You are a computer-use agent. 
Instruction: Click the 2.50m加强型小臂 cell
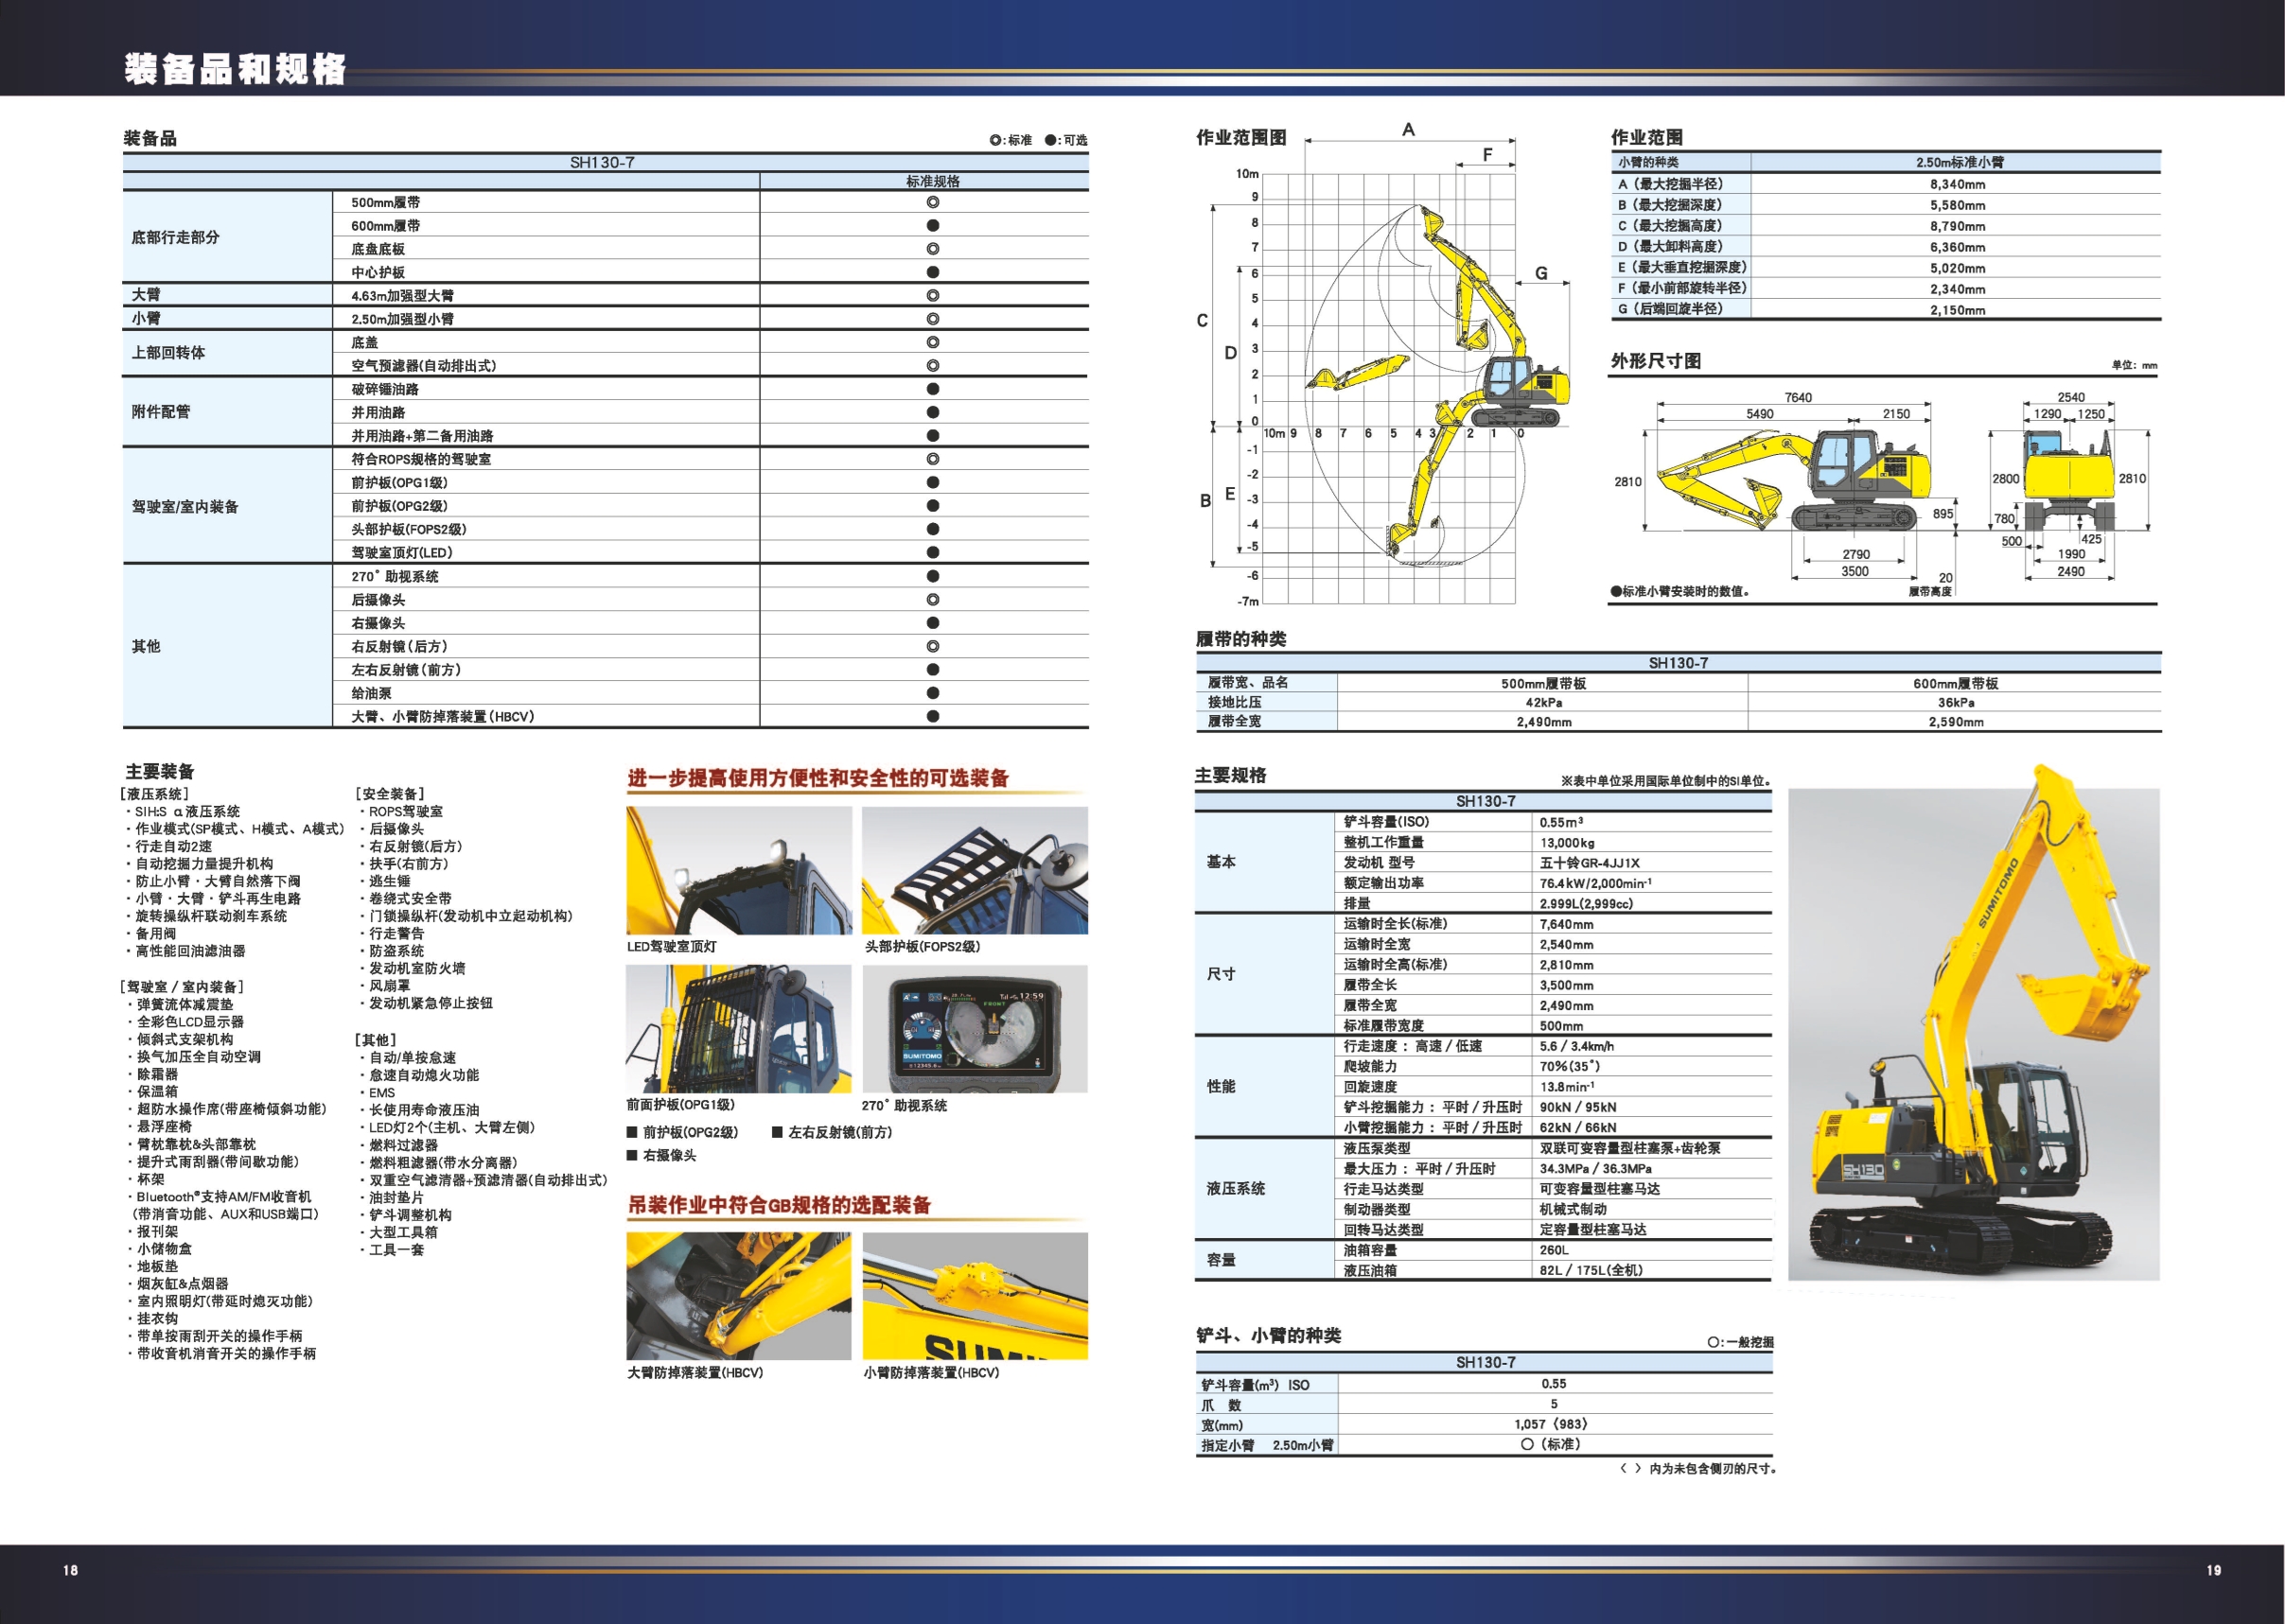pos(402,319)
